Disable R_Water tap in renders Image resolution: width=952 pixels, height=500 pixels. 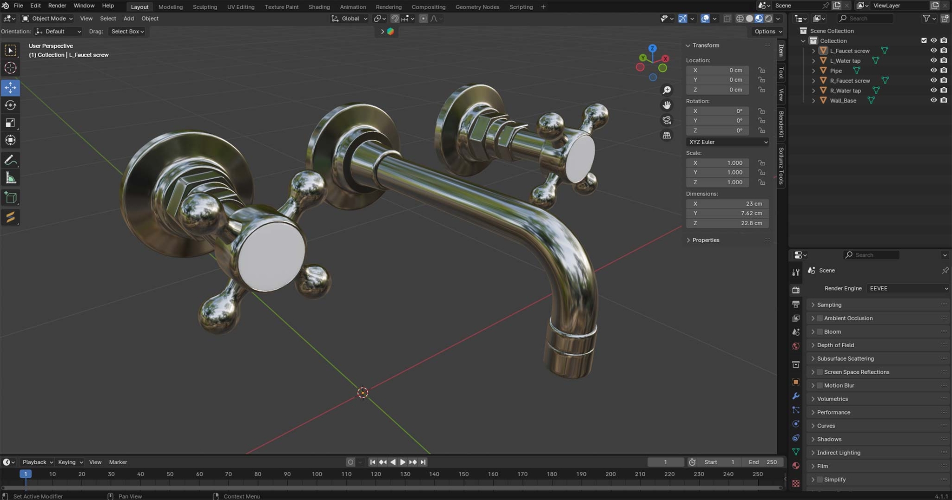(944, 91)
